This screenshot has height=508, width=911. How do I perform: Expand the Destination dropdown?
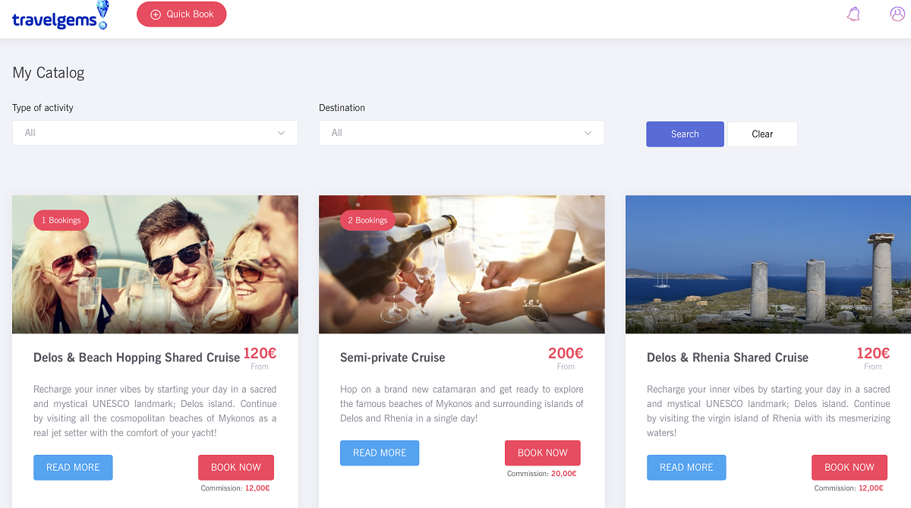coord(462,133)
